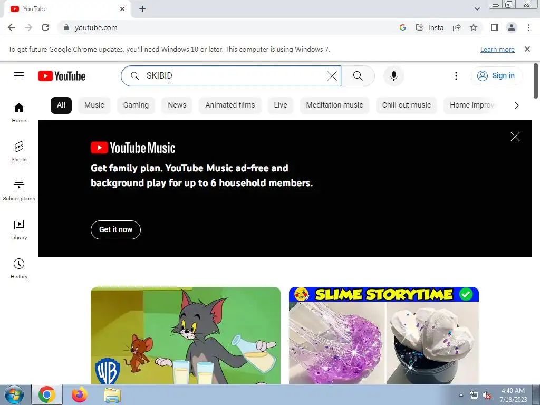
Task: Open the Slime Storytime video thumbnail
Action: 384,335
